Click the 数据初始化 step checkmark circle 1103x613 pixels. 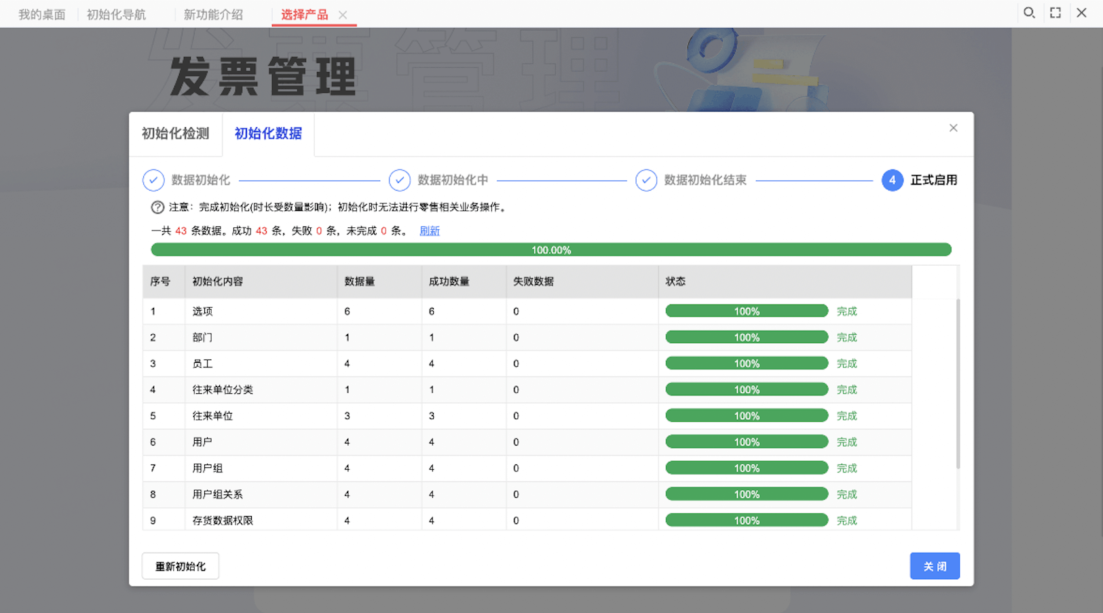[x=153, y=180]
